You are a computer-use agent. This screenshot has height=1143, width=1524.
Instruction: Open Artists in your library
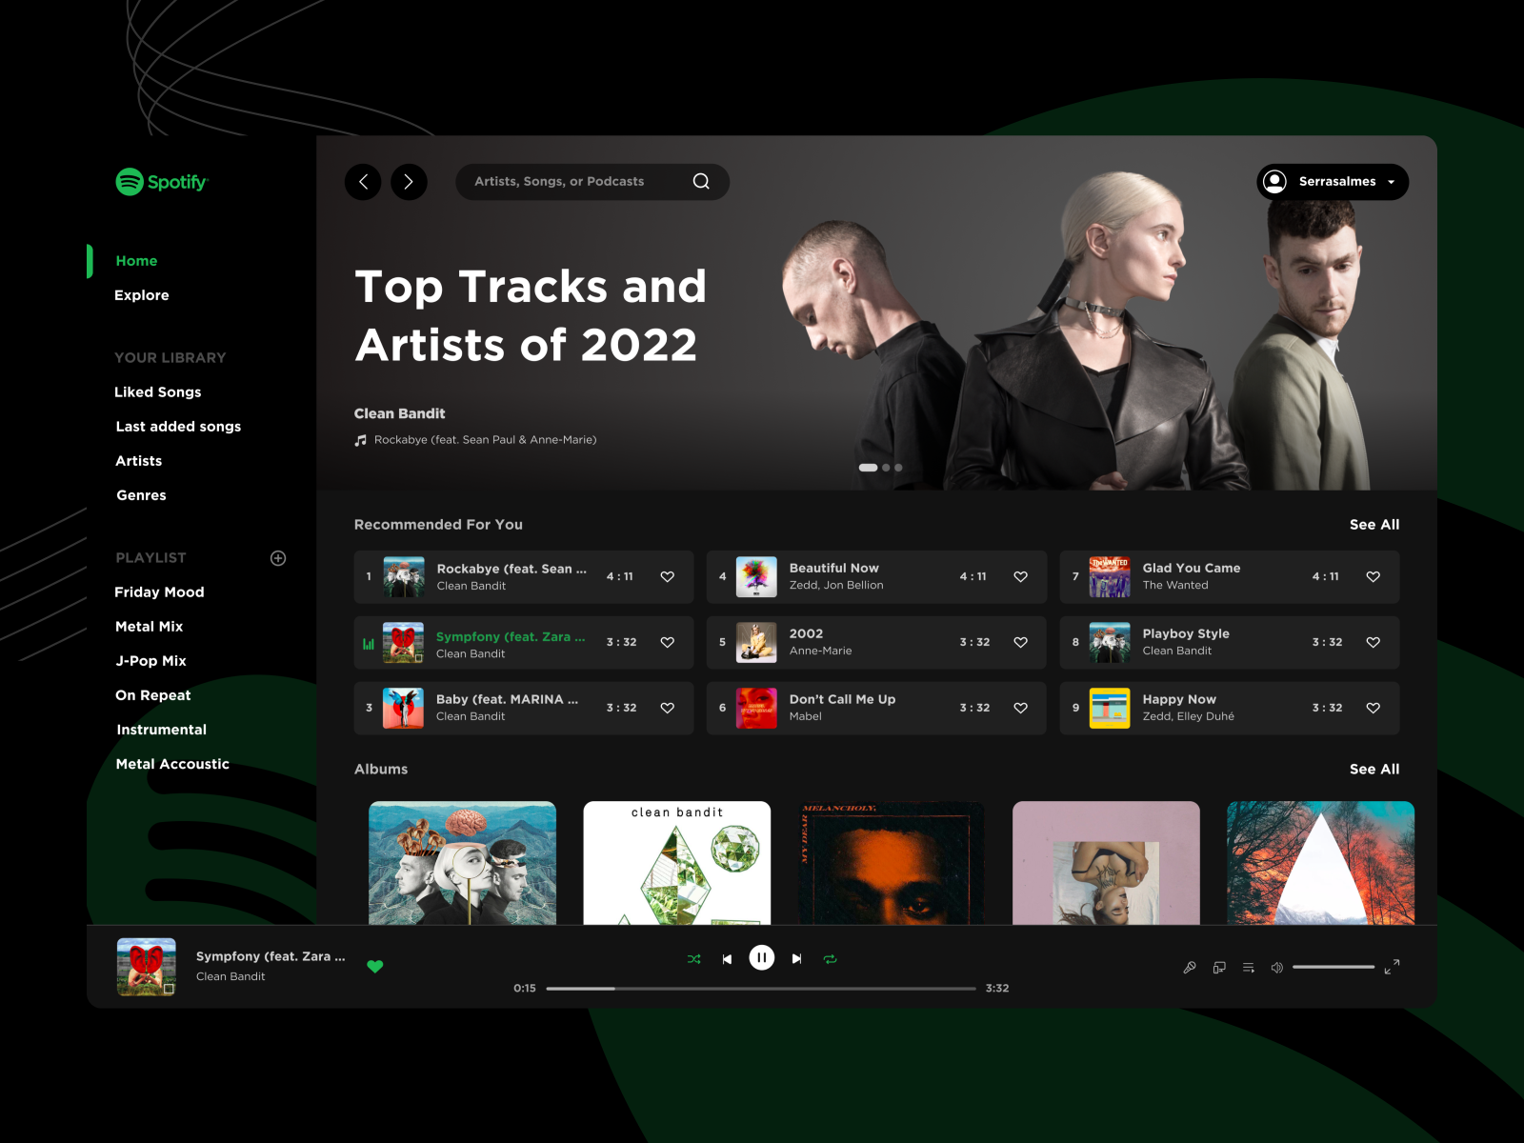[138, 461]
